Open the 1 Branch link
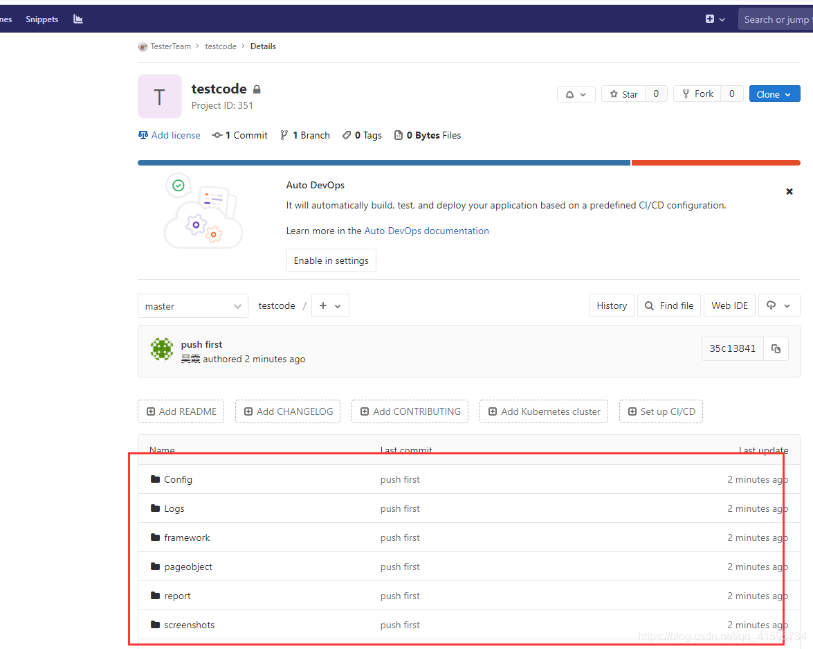This screenshot has width=813, height=649. pyautogui.click(x=305, y=135)
